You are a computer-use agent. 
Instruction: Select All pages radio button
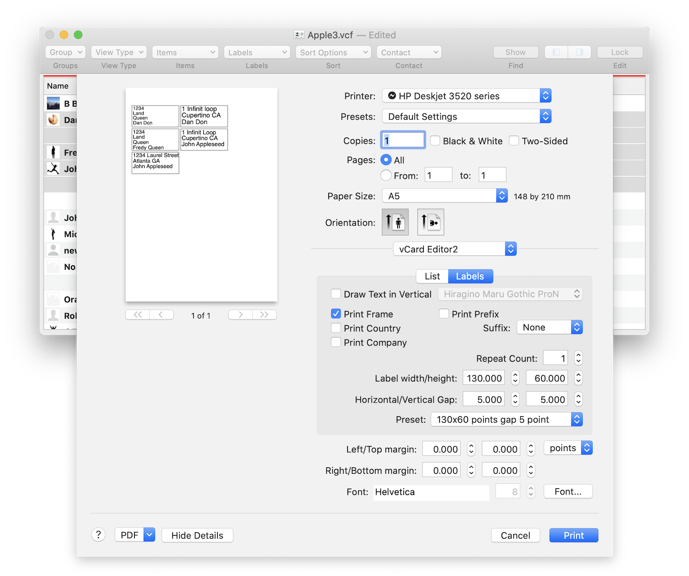click(x=386, y=160)
